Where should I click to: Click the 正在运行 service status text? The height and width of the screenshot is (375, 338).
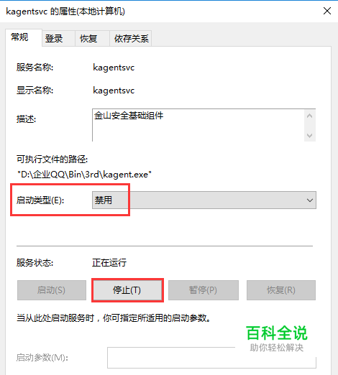(109, 263)
